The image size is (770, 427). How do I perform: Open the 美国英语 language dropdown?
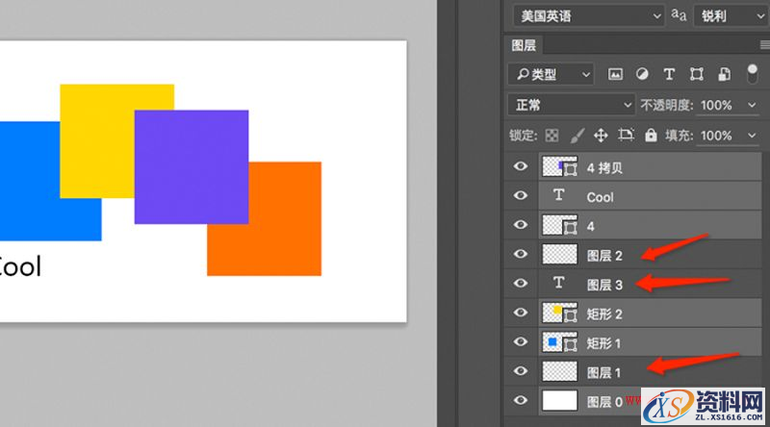coord(588,15)
